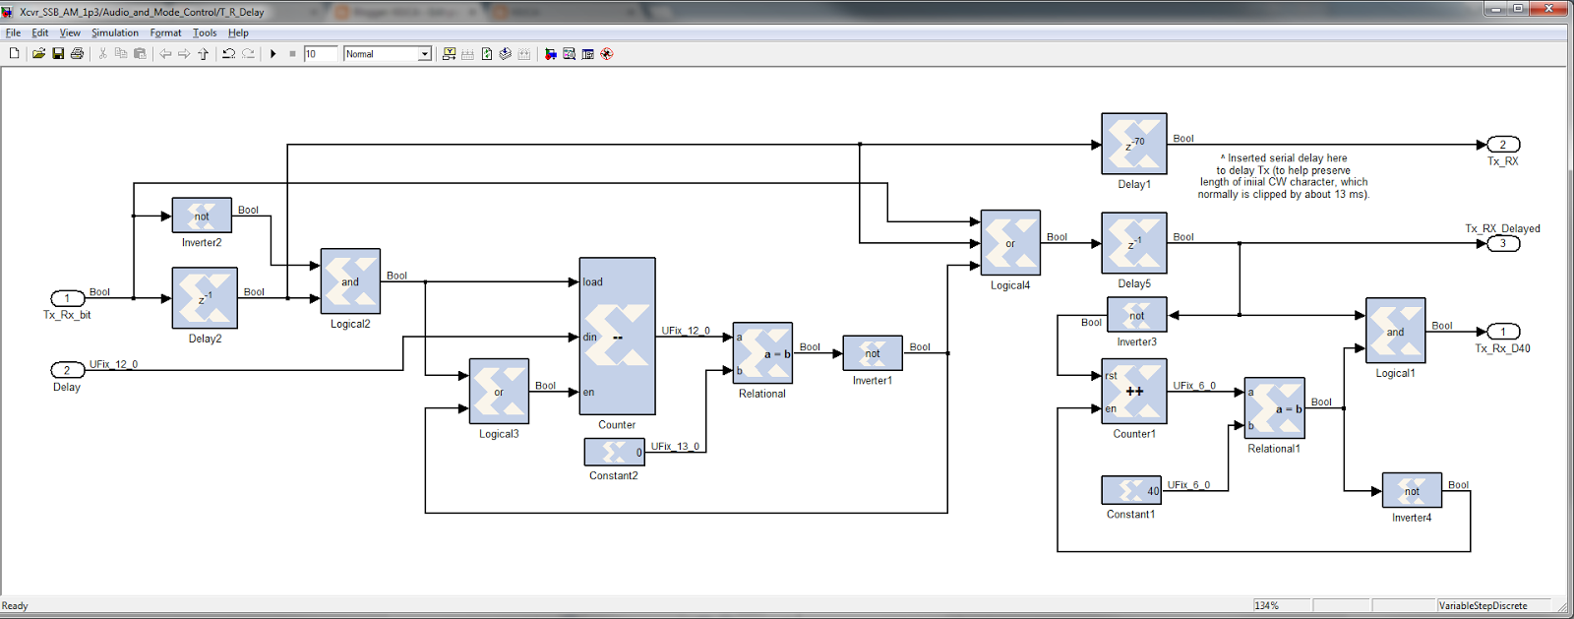Open the View menu
1574x619 pixels.
tap(70, 32)
